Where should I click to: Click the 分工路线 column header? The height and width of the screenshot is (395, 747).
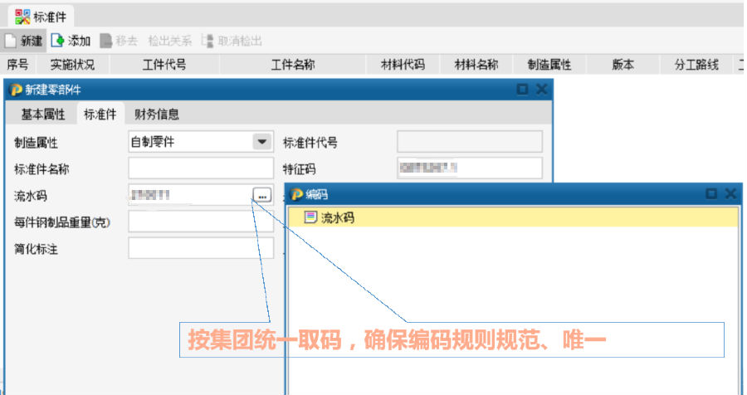click(x=696, y=65)
